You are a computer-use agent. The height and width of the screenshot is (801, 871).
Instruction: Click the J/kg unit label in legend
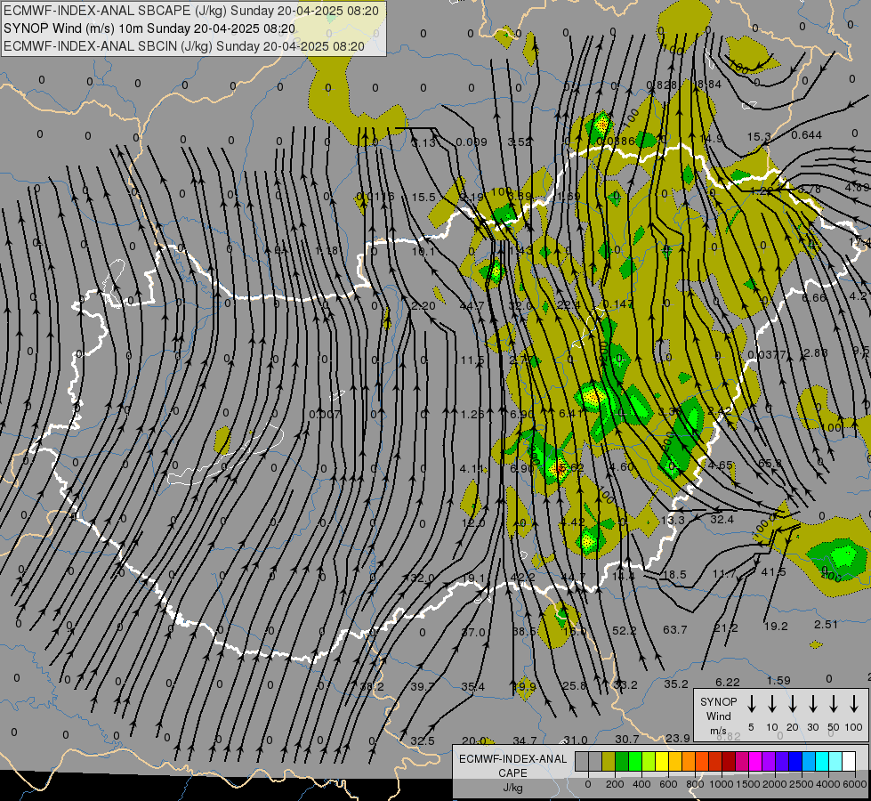(x=512, y=788)
